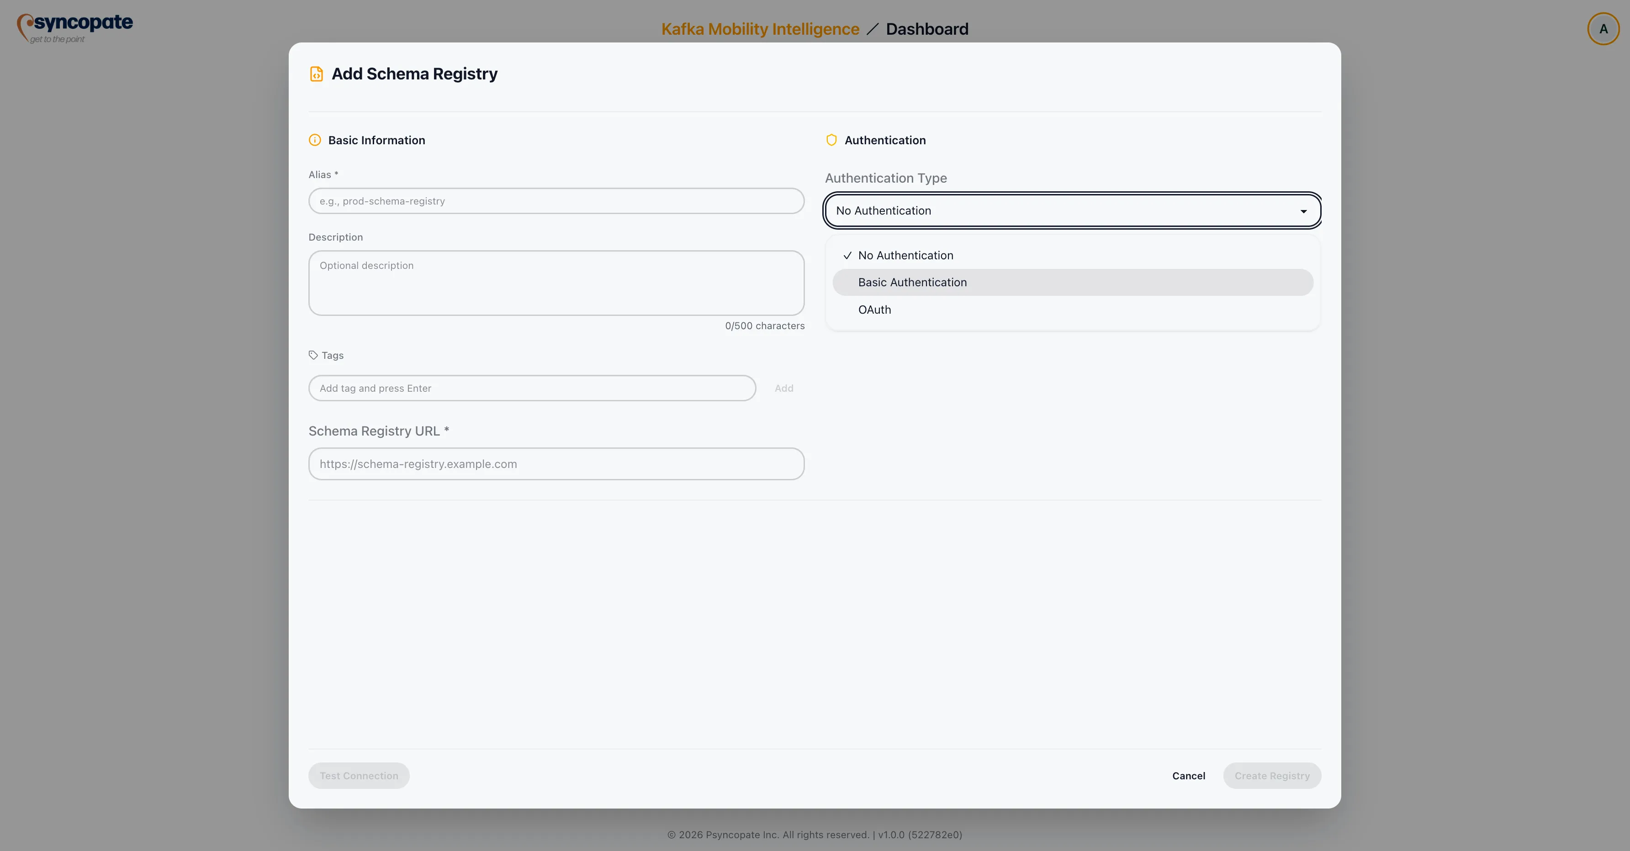Navigate to Dashboard via the breadcrumb
Screen dimensions: 1630x851
click(927, 28)
